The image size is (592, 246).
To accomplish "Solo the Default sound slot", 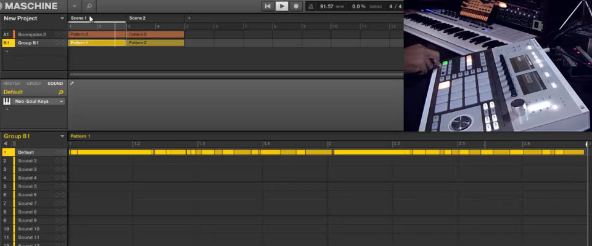I will [63, 152].
